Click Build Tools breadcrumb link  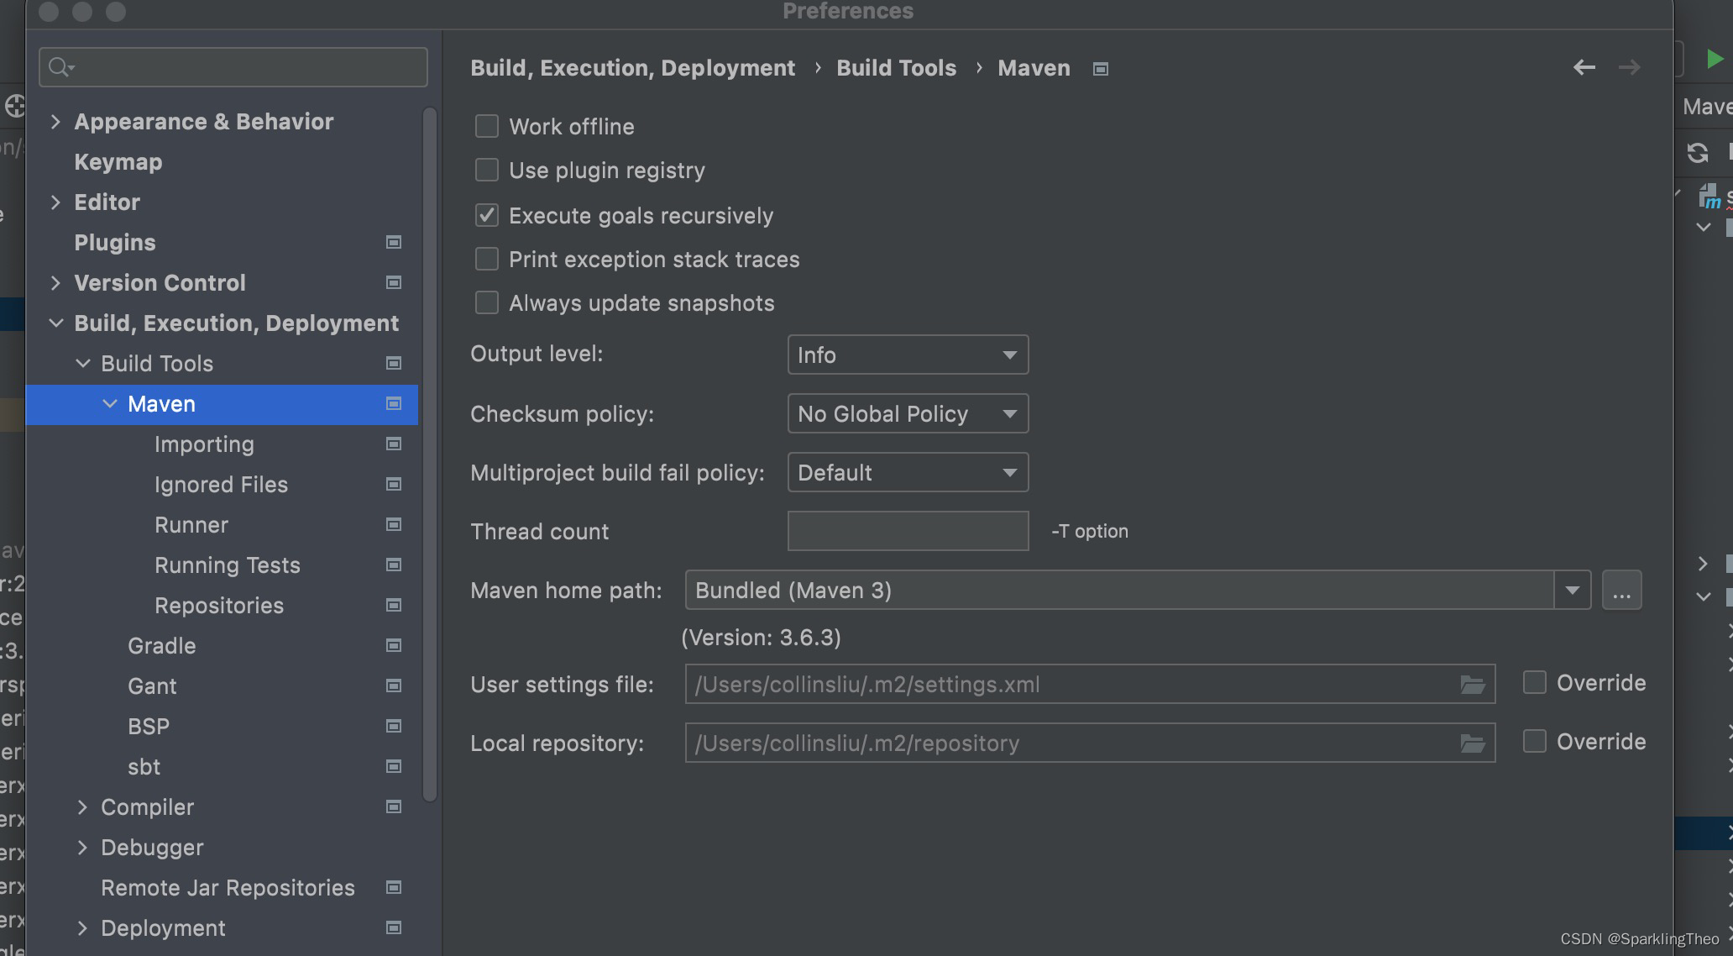(896, 68)
